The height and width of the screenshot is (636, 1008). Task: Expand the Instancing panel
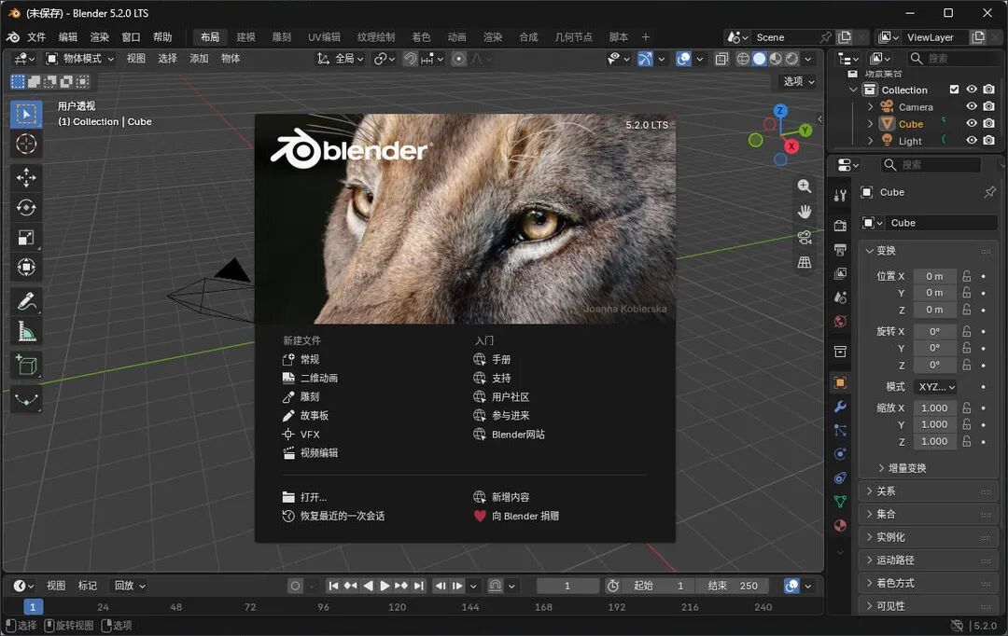pyautogui.click(x=929, y=537)
